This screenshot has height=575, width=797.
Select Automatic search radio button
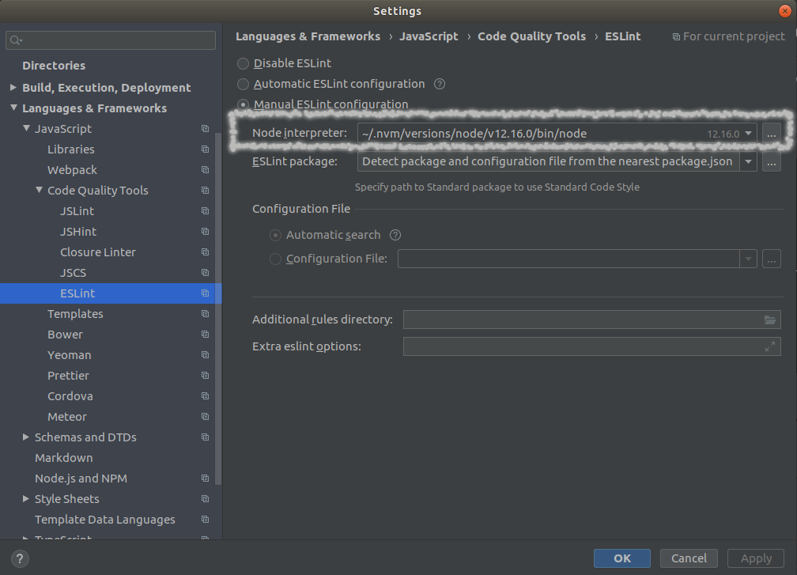[x=275, y=235]
